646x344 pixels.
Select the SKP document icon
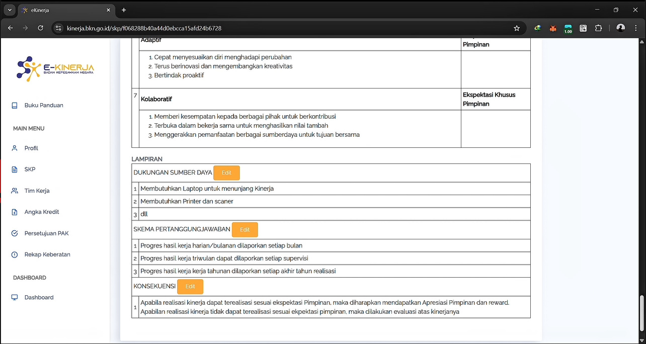(15, 169)
